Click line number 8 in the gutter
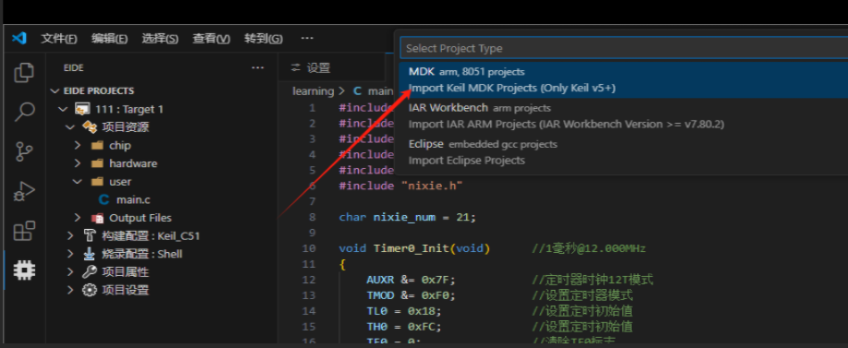 tap(312, 217)
